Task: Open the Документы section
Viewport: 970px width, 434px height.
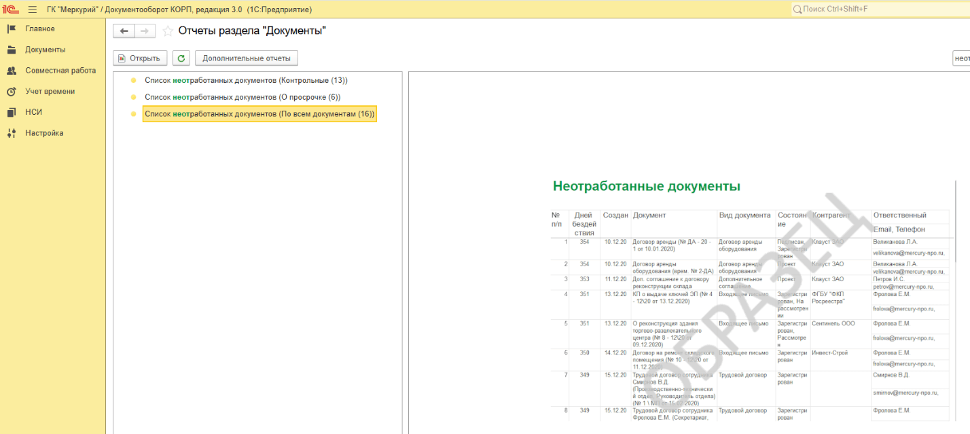Action: click(x=45, y=50)
